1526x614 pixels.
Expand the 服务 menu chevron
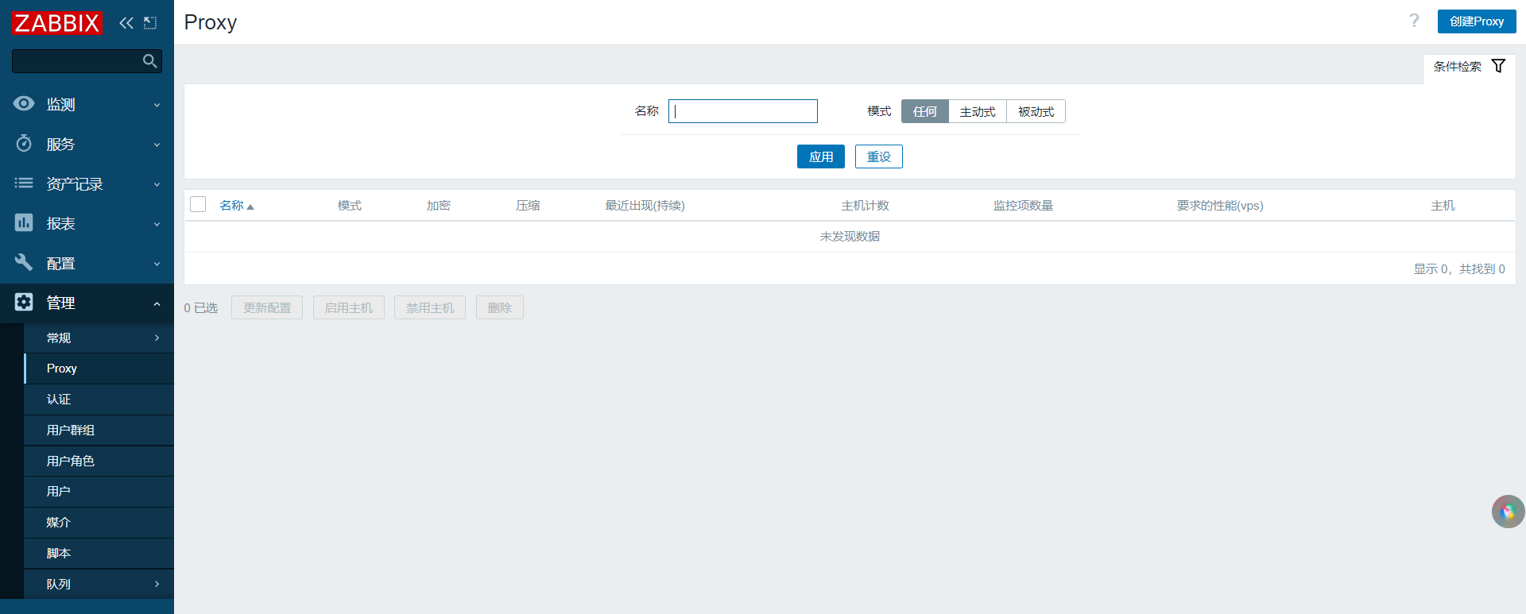click(157, 145)
